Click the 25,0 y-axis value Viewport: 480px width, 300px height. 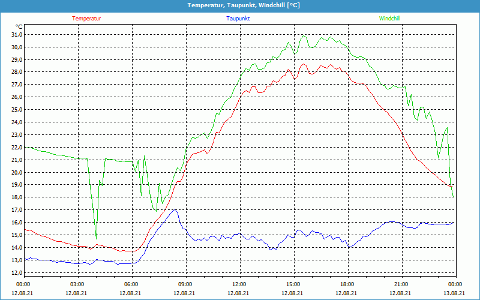[x=17, y=110]
